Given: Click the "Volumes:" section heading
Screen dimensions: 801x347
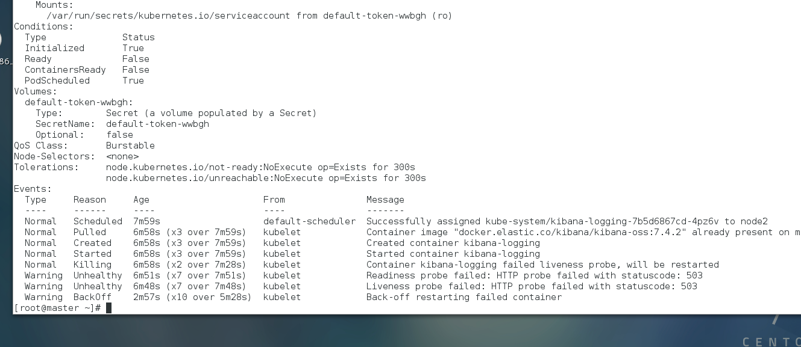Looking at the screenshot, I should pos(35,91).
